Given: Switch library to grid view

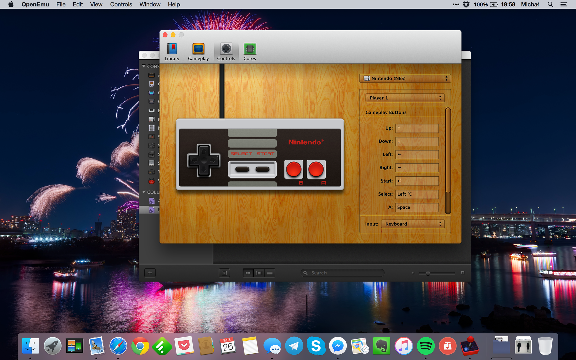Looking at the screenshot, I should pyautogui.click(x=248, y=273).
